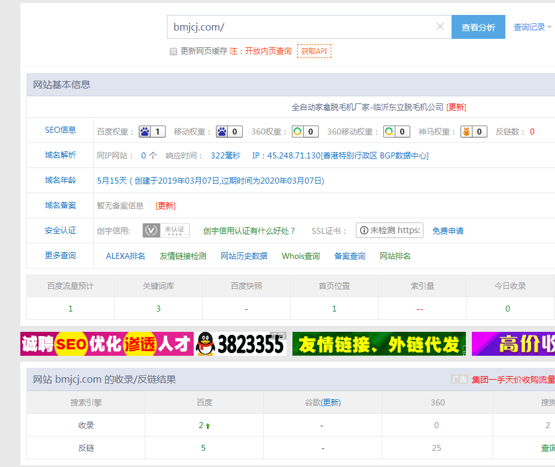The height and width of the screenshot is (467, 555).
Task: Click 更新 beside 暂无备案信息
Action: [166, 206]
